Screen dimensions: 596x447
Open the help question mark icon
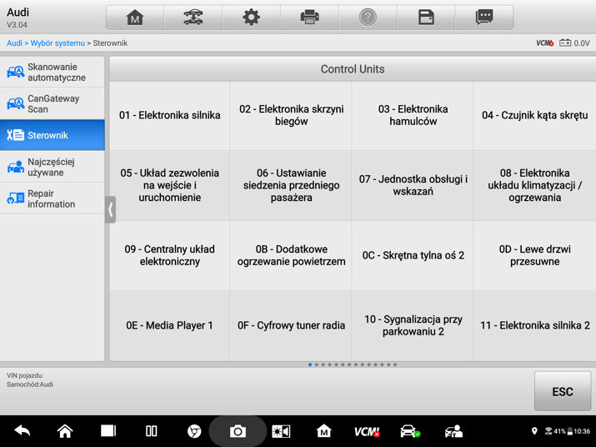point(368,18)
